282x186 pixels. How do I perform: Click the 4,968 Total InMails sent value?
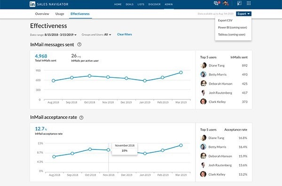41,56
